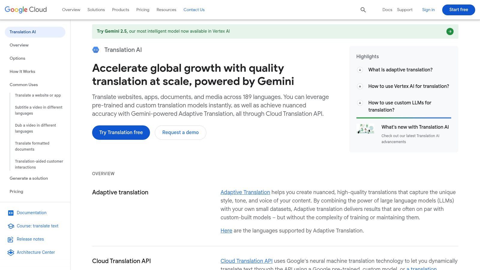Select 'Translate a website or app'
Screen dimensions: 480x270
point(38,95)
